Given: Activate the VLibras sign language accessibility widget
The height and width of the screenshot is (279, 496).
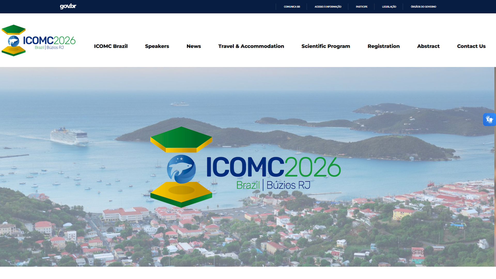Looking at the screenshot, I should click(x=489, y=119).
